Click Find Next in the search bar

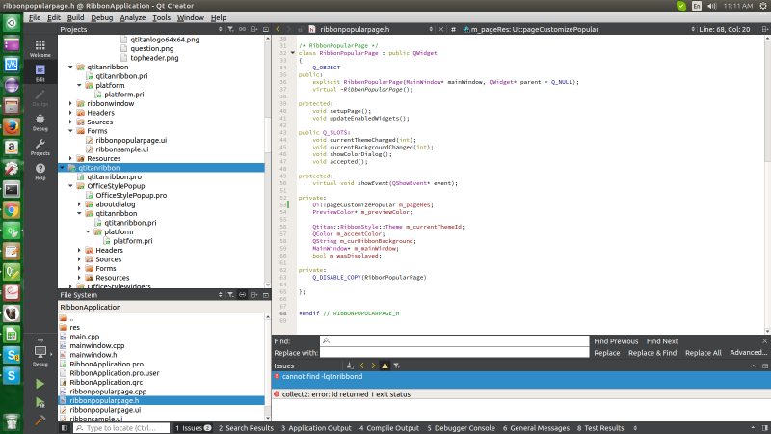point(662,341)
